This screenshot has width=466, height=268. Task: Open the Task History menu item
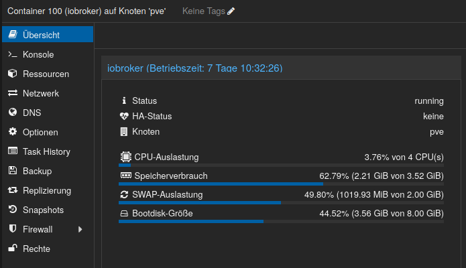click(x=46, y=151)
